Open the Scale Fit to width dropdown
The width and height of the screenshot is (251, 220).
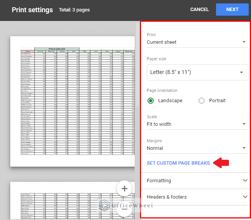196,124
